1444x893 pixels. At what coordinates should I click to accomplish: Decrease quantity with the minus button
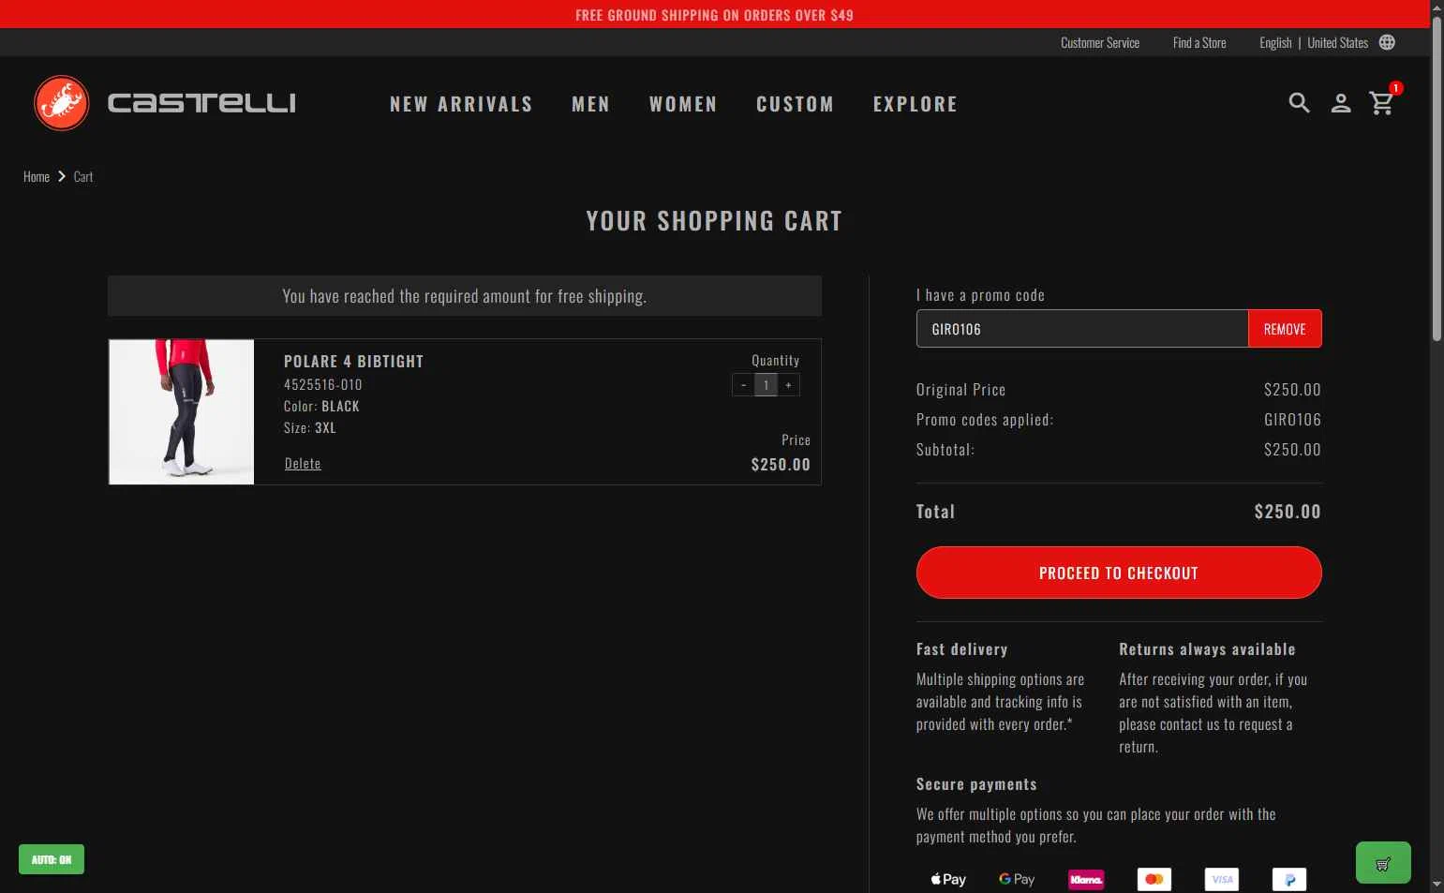pyautogui.click(x=743, y=385)
